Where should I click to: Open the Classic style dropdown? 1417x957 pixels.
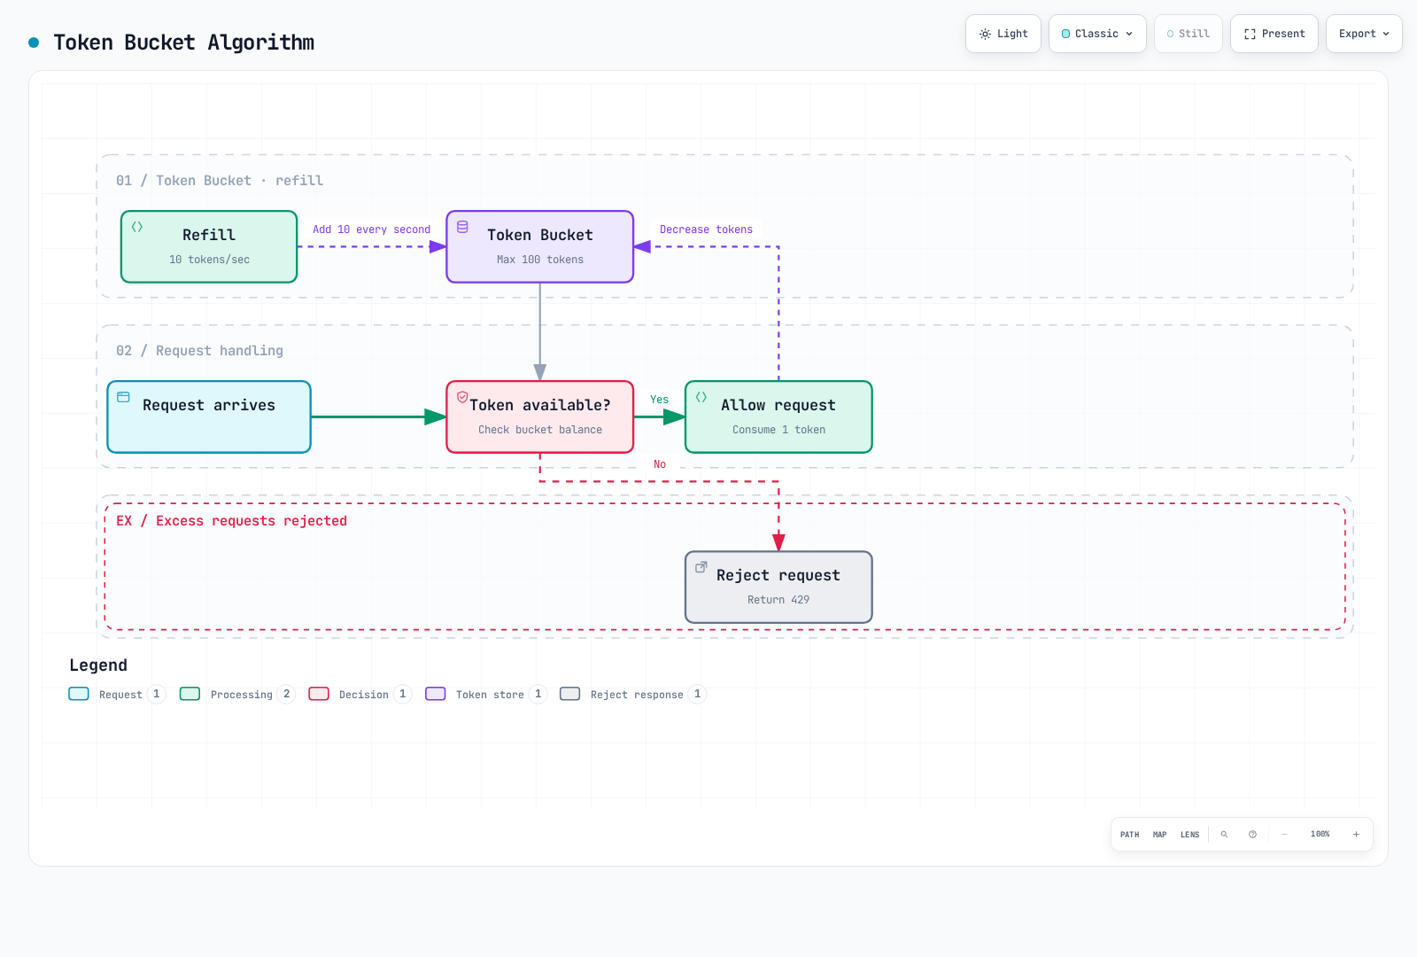pyautogui.click(x=1097, y=34)
